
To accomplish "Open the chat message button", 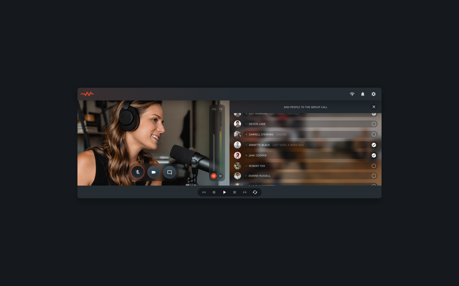I will point(170,172).
